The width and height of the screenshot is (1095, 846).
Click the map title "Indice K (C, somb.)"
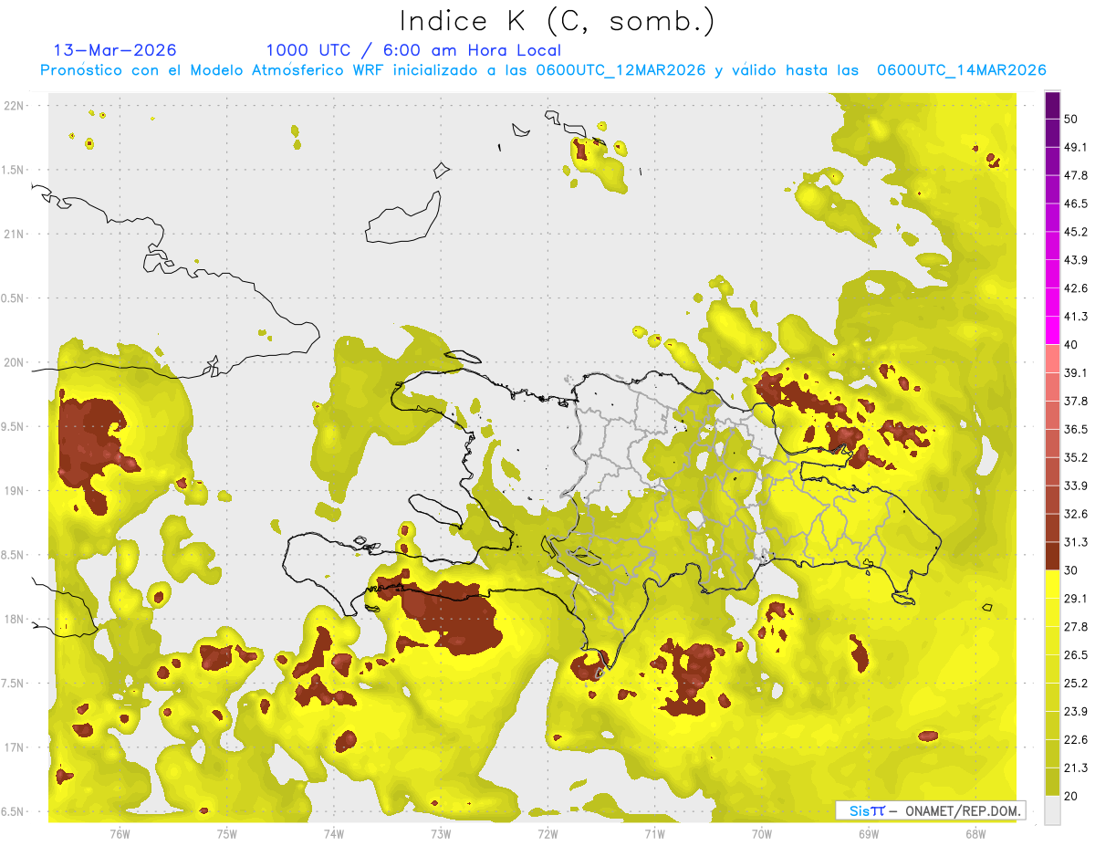click(x=557, y=21)
